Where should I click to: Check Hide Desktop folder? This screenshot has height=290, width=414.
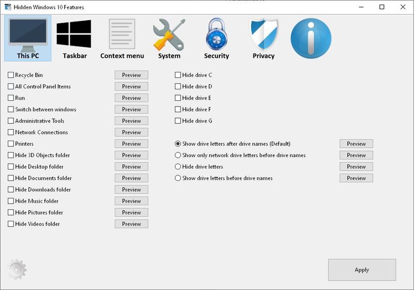click(11, 166)
